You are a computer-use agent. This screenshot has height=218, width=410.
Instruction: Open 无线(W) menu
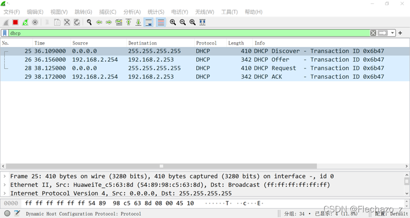[x=204, y=12]
